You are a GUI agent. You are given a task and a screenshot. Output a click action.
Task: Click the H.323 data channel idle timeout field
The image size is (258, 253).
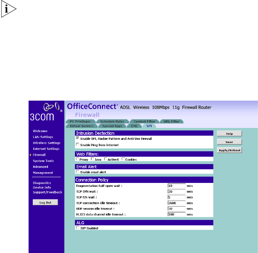click(x=177, y=214)
